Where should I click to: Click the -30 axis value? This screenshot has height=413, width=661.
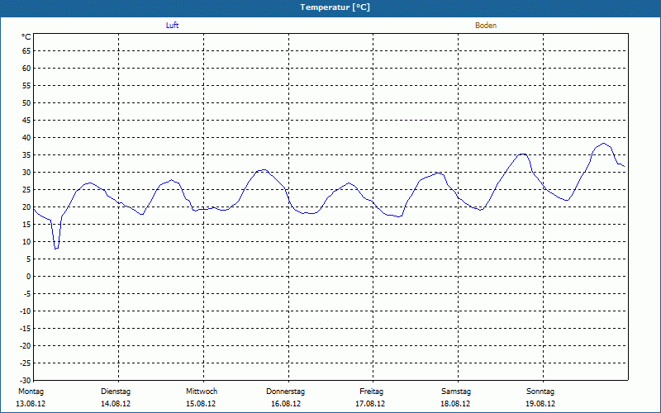pos(26,381)
